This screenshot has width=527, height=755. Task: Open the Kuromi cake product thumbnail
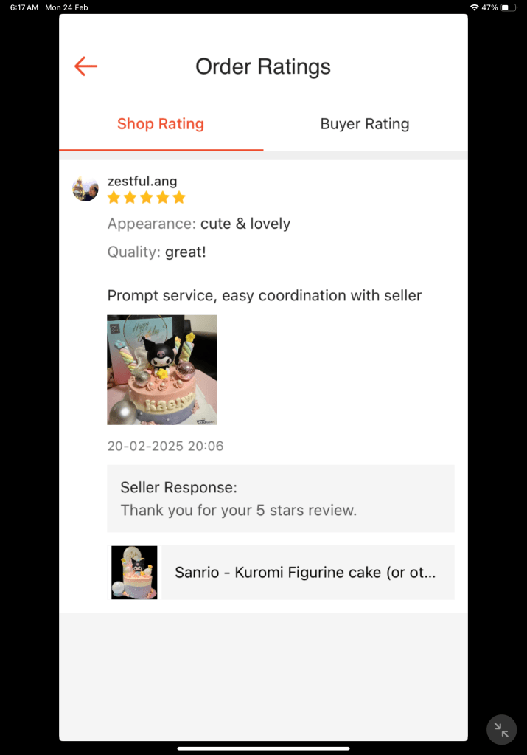134,573
